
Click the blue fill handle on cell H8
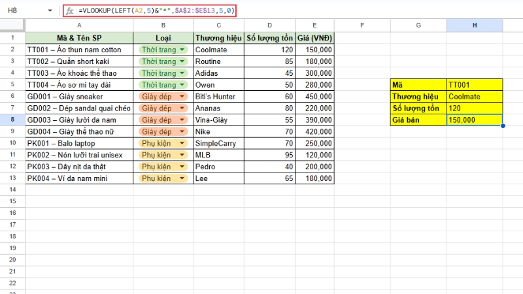[x=503, y=126]
